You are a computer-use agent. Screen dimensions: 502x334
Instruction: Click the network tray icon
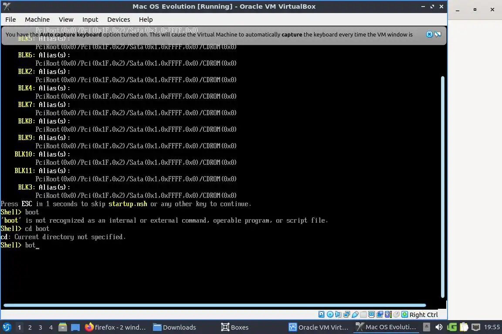coord(476,327)
